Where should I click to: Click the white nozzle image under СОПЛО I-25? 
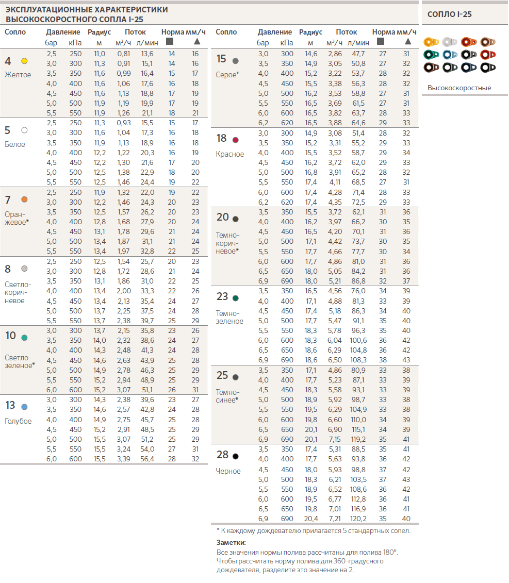point(450,42)
